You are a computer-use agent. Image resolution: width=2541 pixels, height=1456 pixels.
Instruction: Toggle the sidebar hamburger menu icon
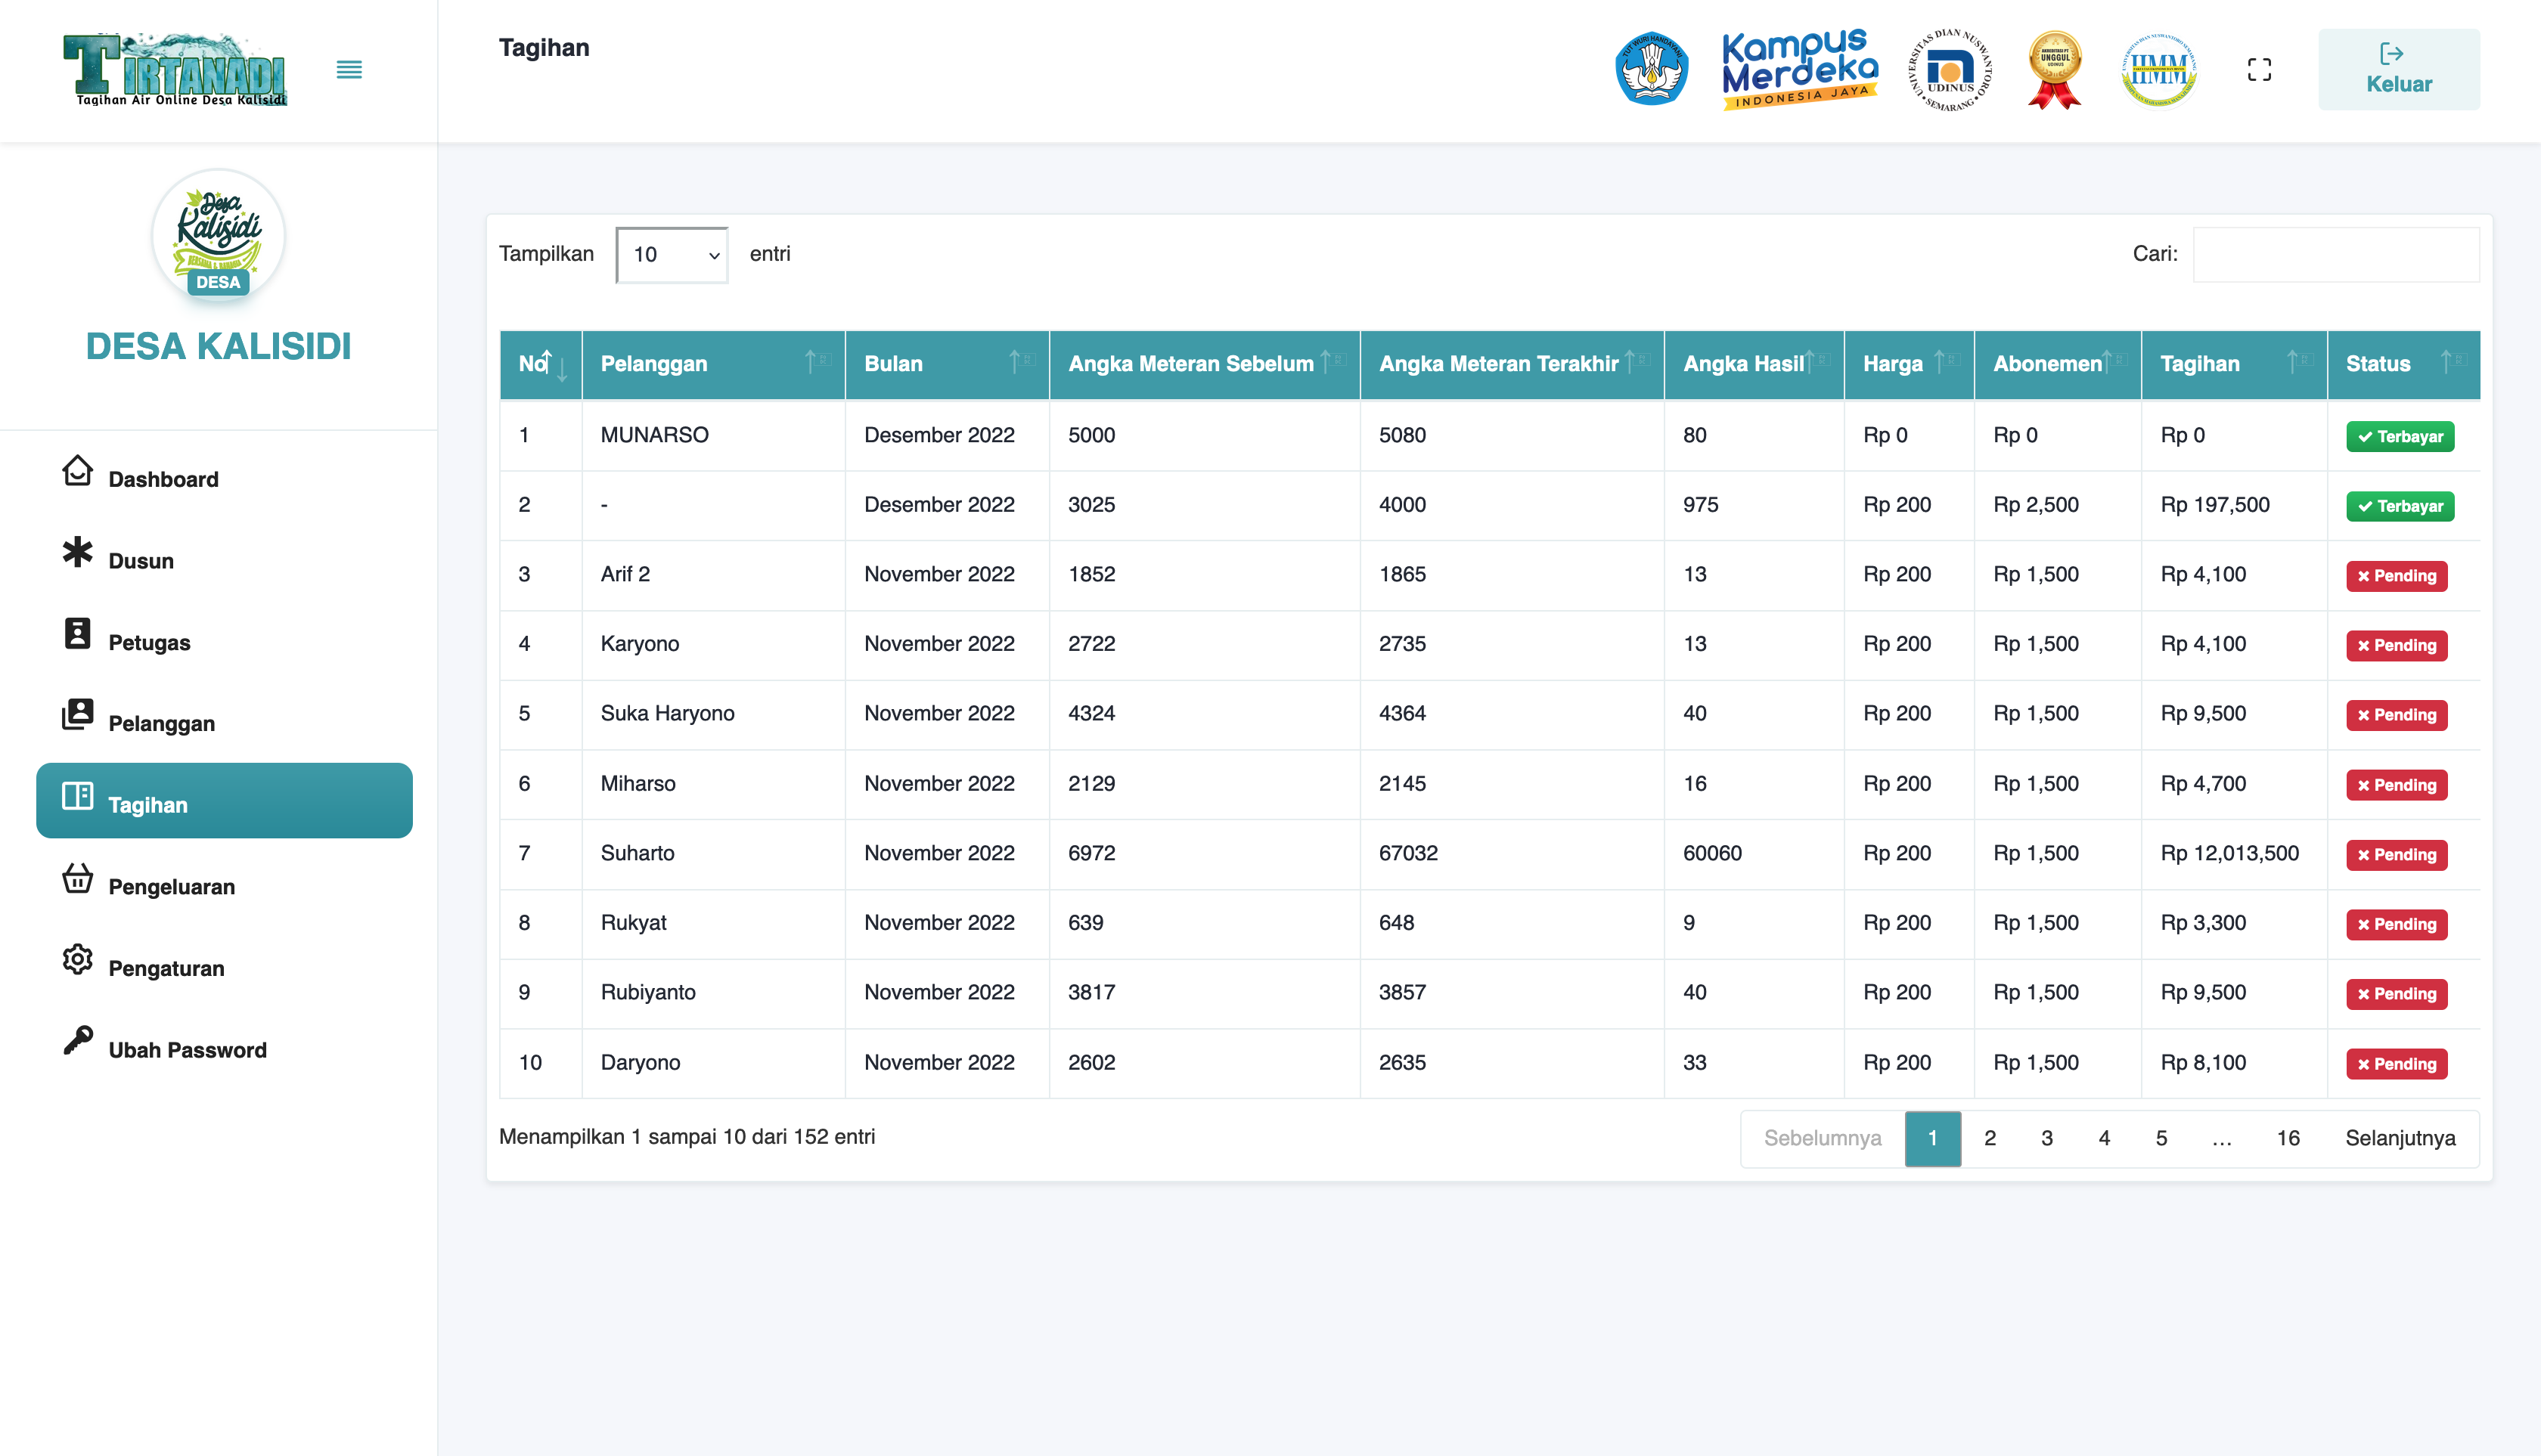tap(349, 69)
